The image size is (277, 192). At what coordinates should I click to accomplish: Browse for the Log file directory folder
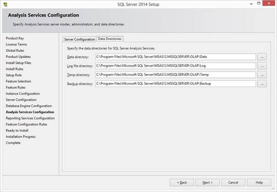(x=262, y=66)
